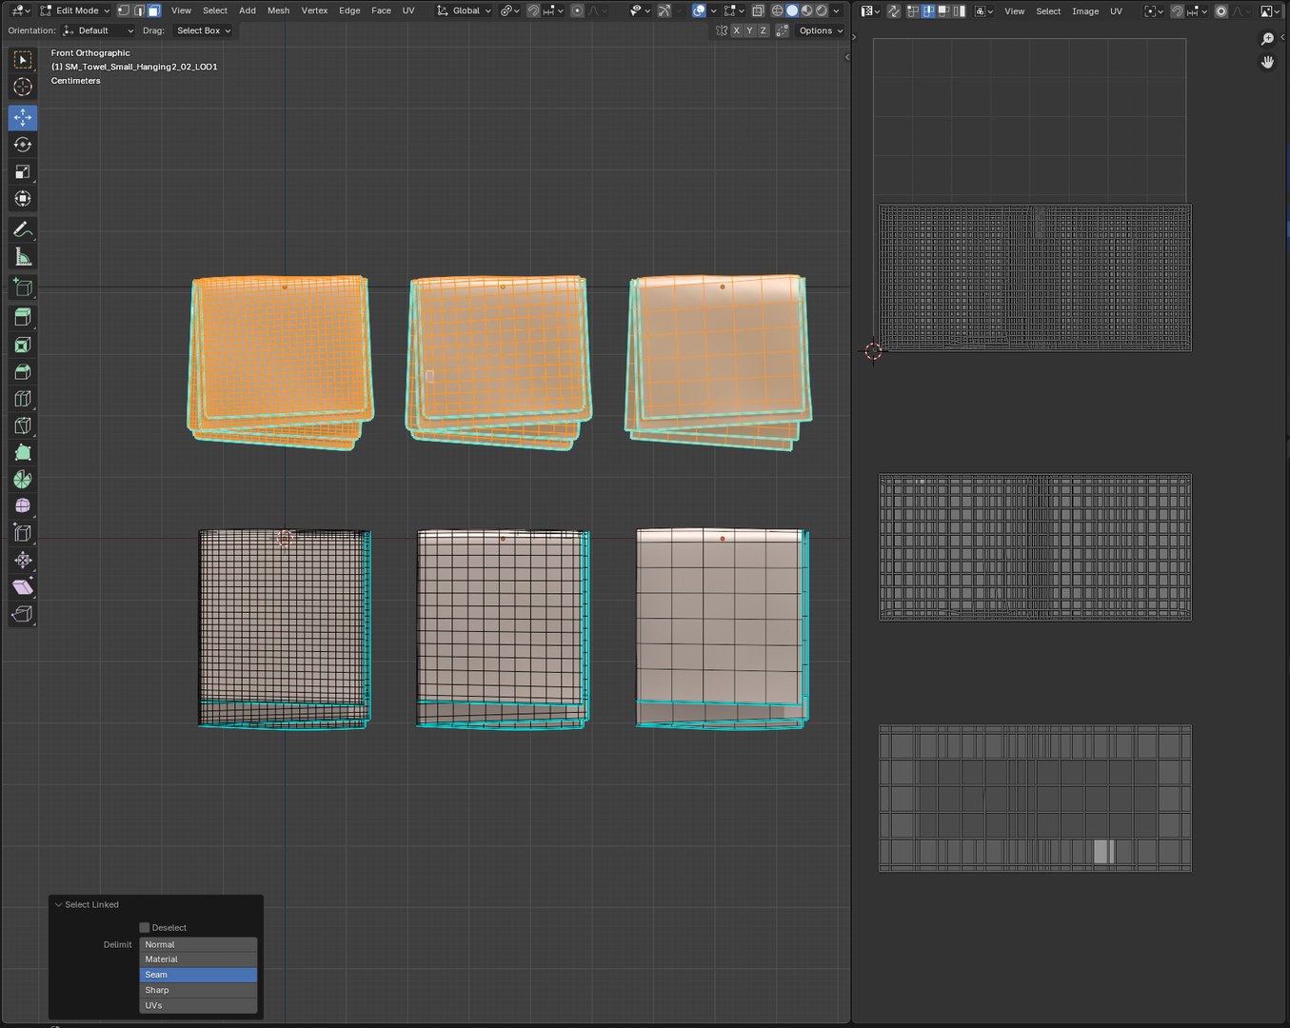Select the Scale tool

(23, 172)
